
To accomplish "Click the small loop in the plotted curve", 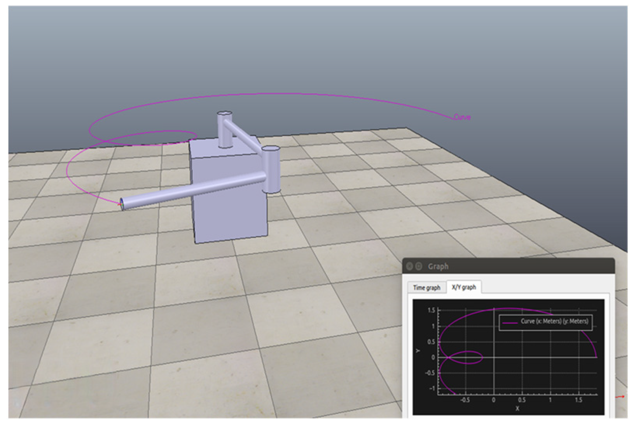I will (x=465, y=357).
